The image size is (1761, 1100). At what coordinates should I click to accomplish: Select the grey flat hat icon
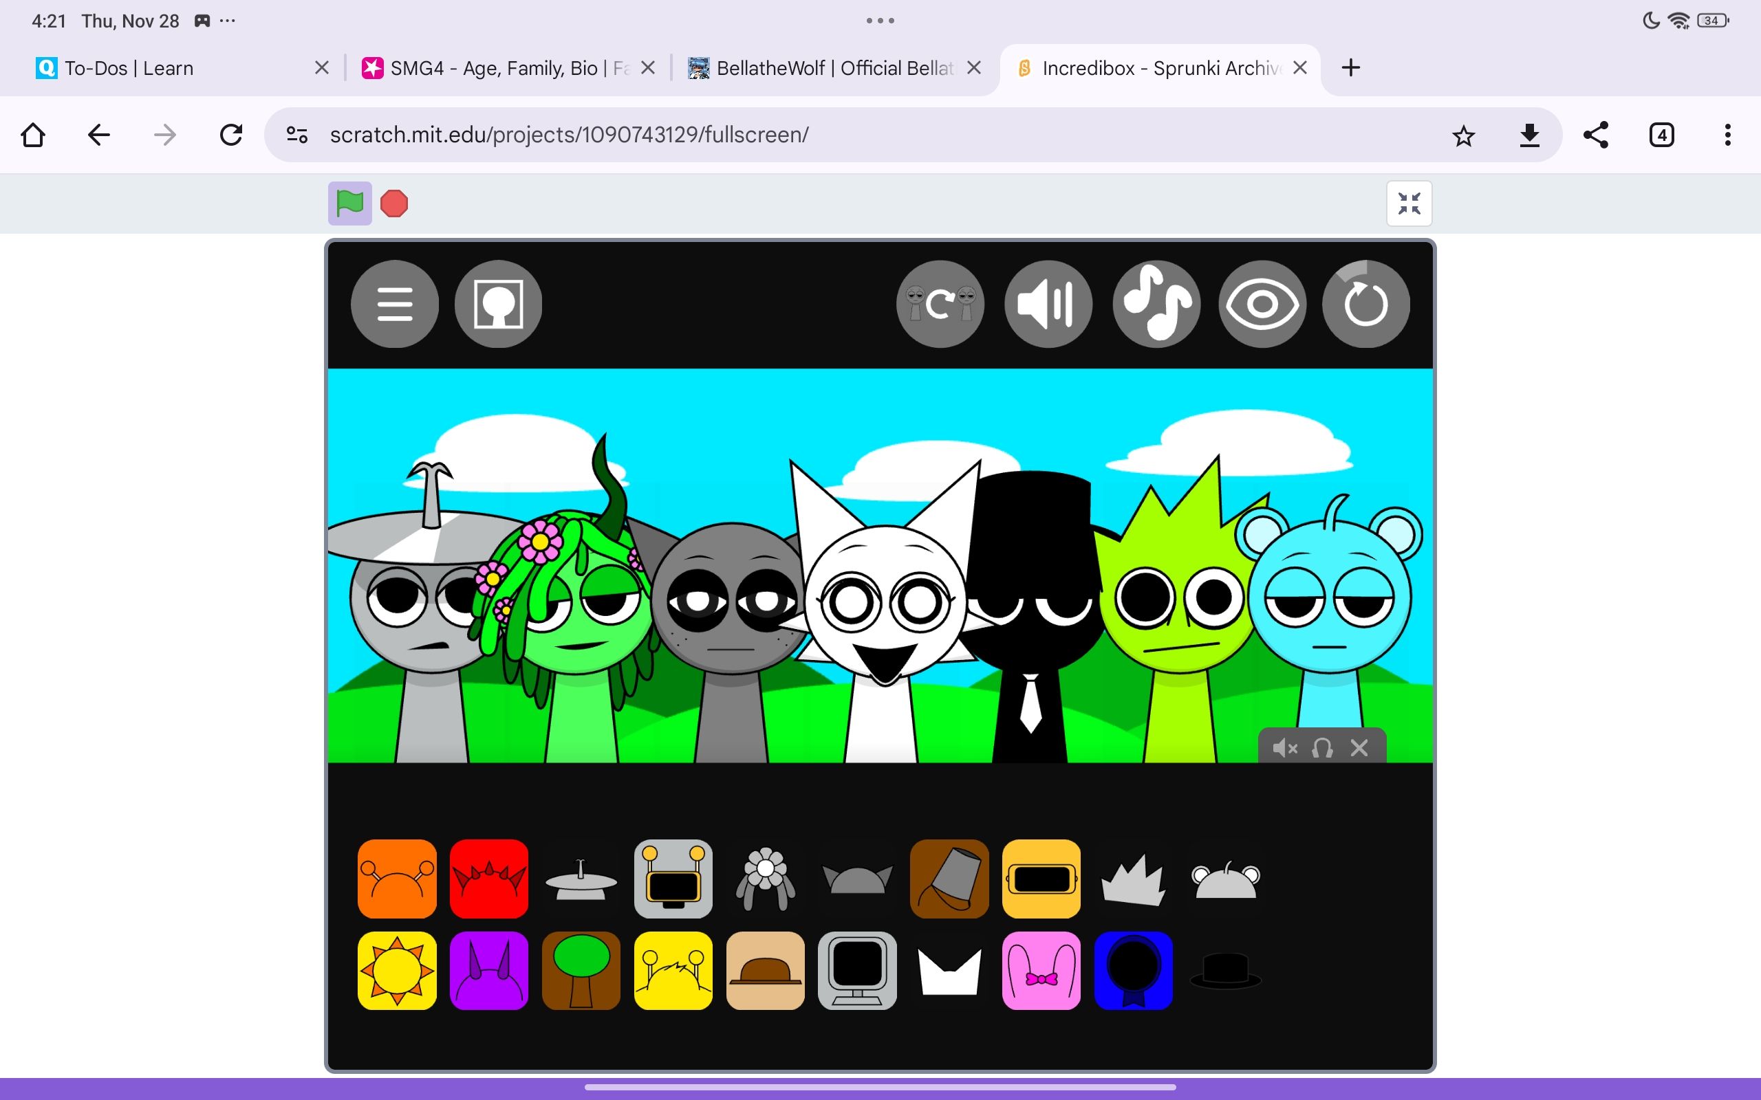[x=581, y=880]
